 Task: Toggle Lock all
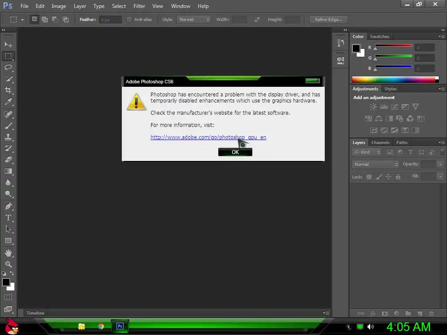398,177
